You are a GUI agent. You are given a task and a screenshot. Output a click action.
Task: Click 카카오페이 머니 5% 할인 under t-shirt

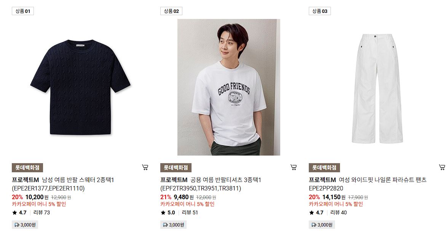[x=187, y=204]
